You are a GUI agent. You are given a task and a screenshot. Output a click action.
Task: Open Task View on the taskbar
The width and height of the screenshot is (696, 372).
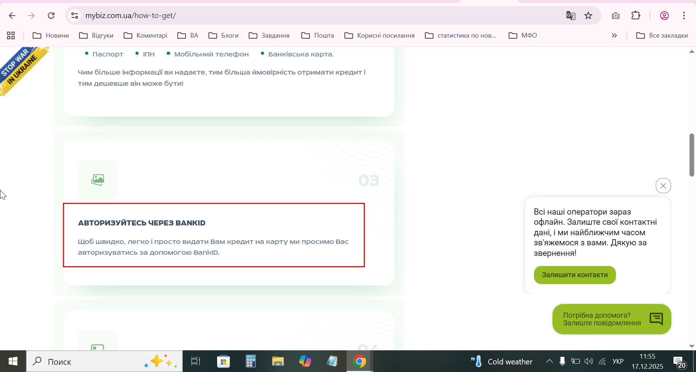click(x=196, y=361)
